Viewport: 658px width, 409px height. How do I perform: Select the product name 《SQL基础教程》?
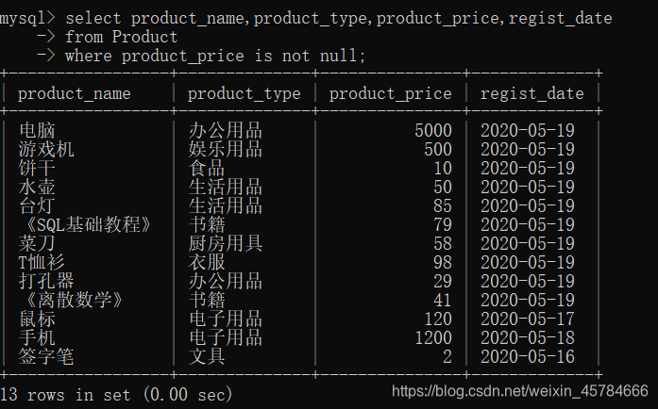88,225
